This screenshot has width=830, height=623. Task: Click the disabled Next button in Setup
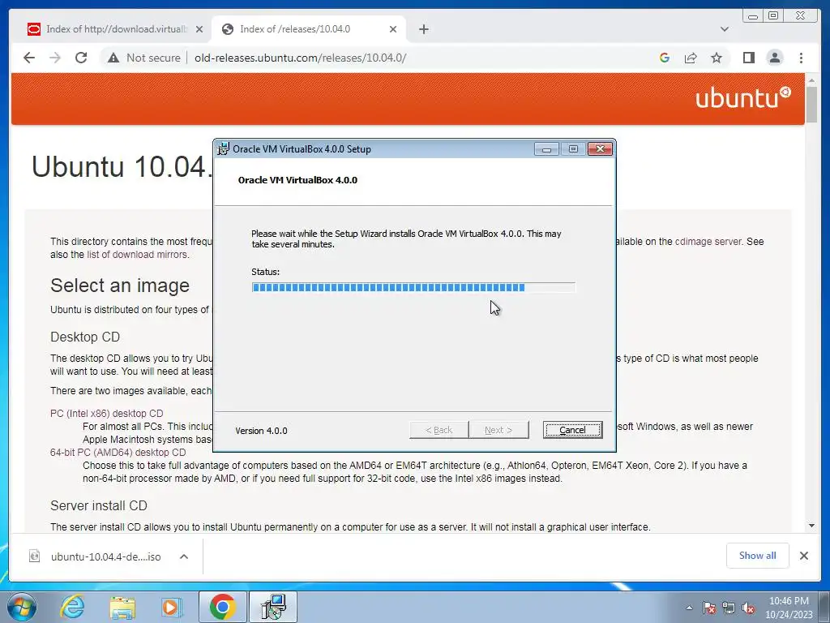click(498, 430)
